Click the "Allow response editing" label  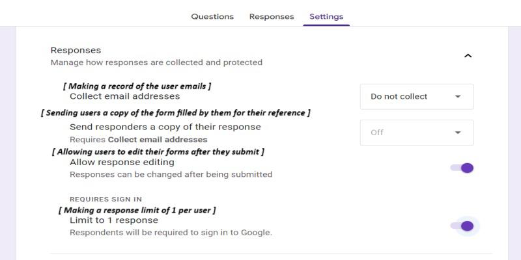pos(122,162)
